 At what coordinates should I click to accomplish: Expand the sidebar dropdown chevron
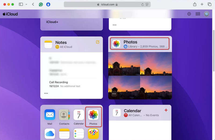click(26, 4)
